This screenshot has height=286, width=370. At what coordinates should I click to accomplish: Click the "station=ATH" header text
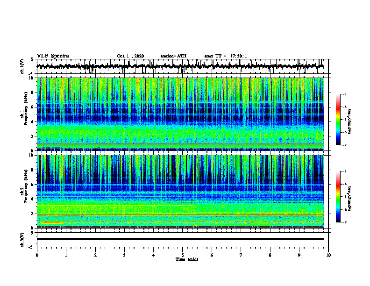(x=173, y=56)
